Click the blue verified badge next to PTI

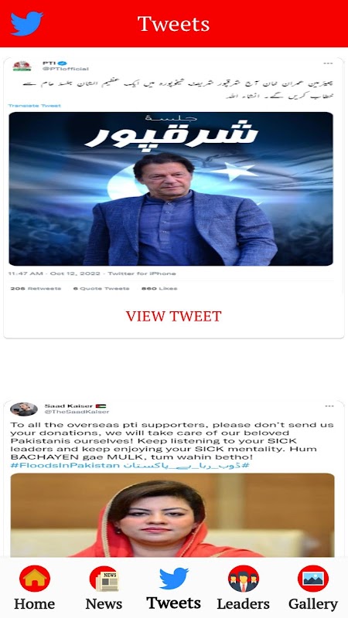point(63,63)
